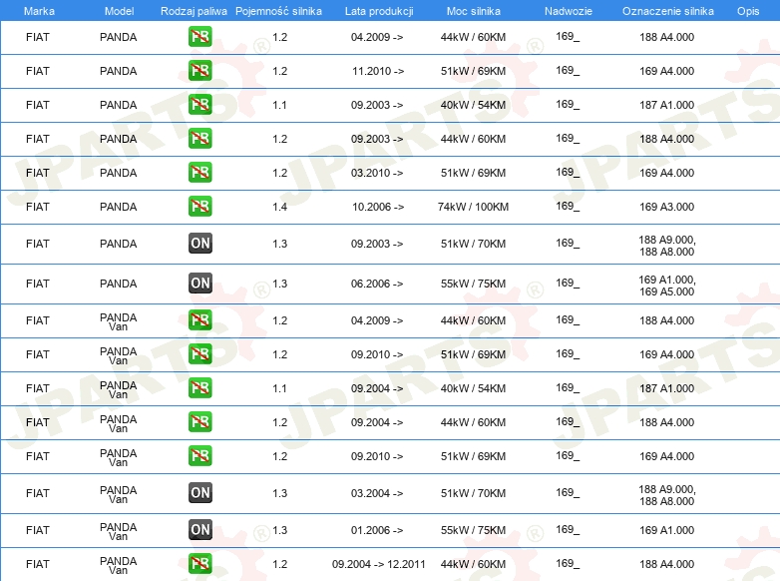This screenshot has height=581, width=780.
Task: Click the Pojemność silnika column header
Action: 278,11
